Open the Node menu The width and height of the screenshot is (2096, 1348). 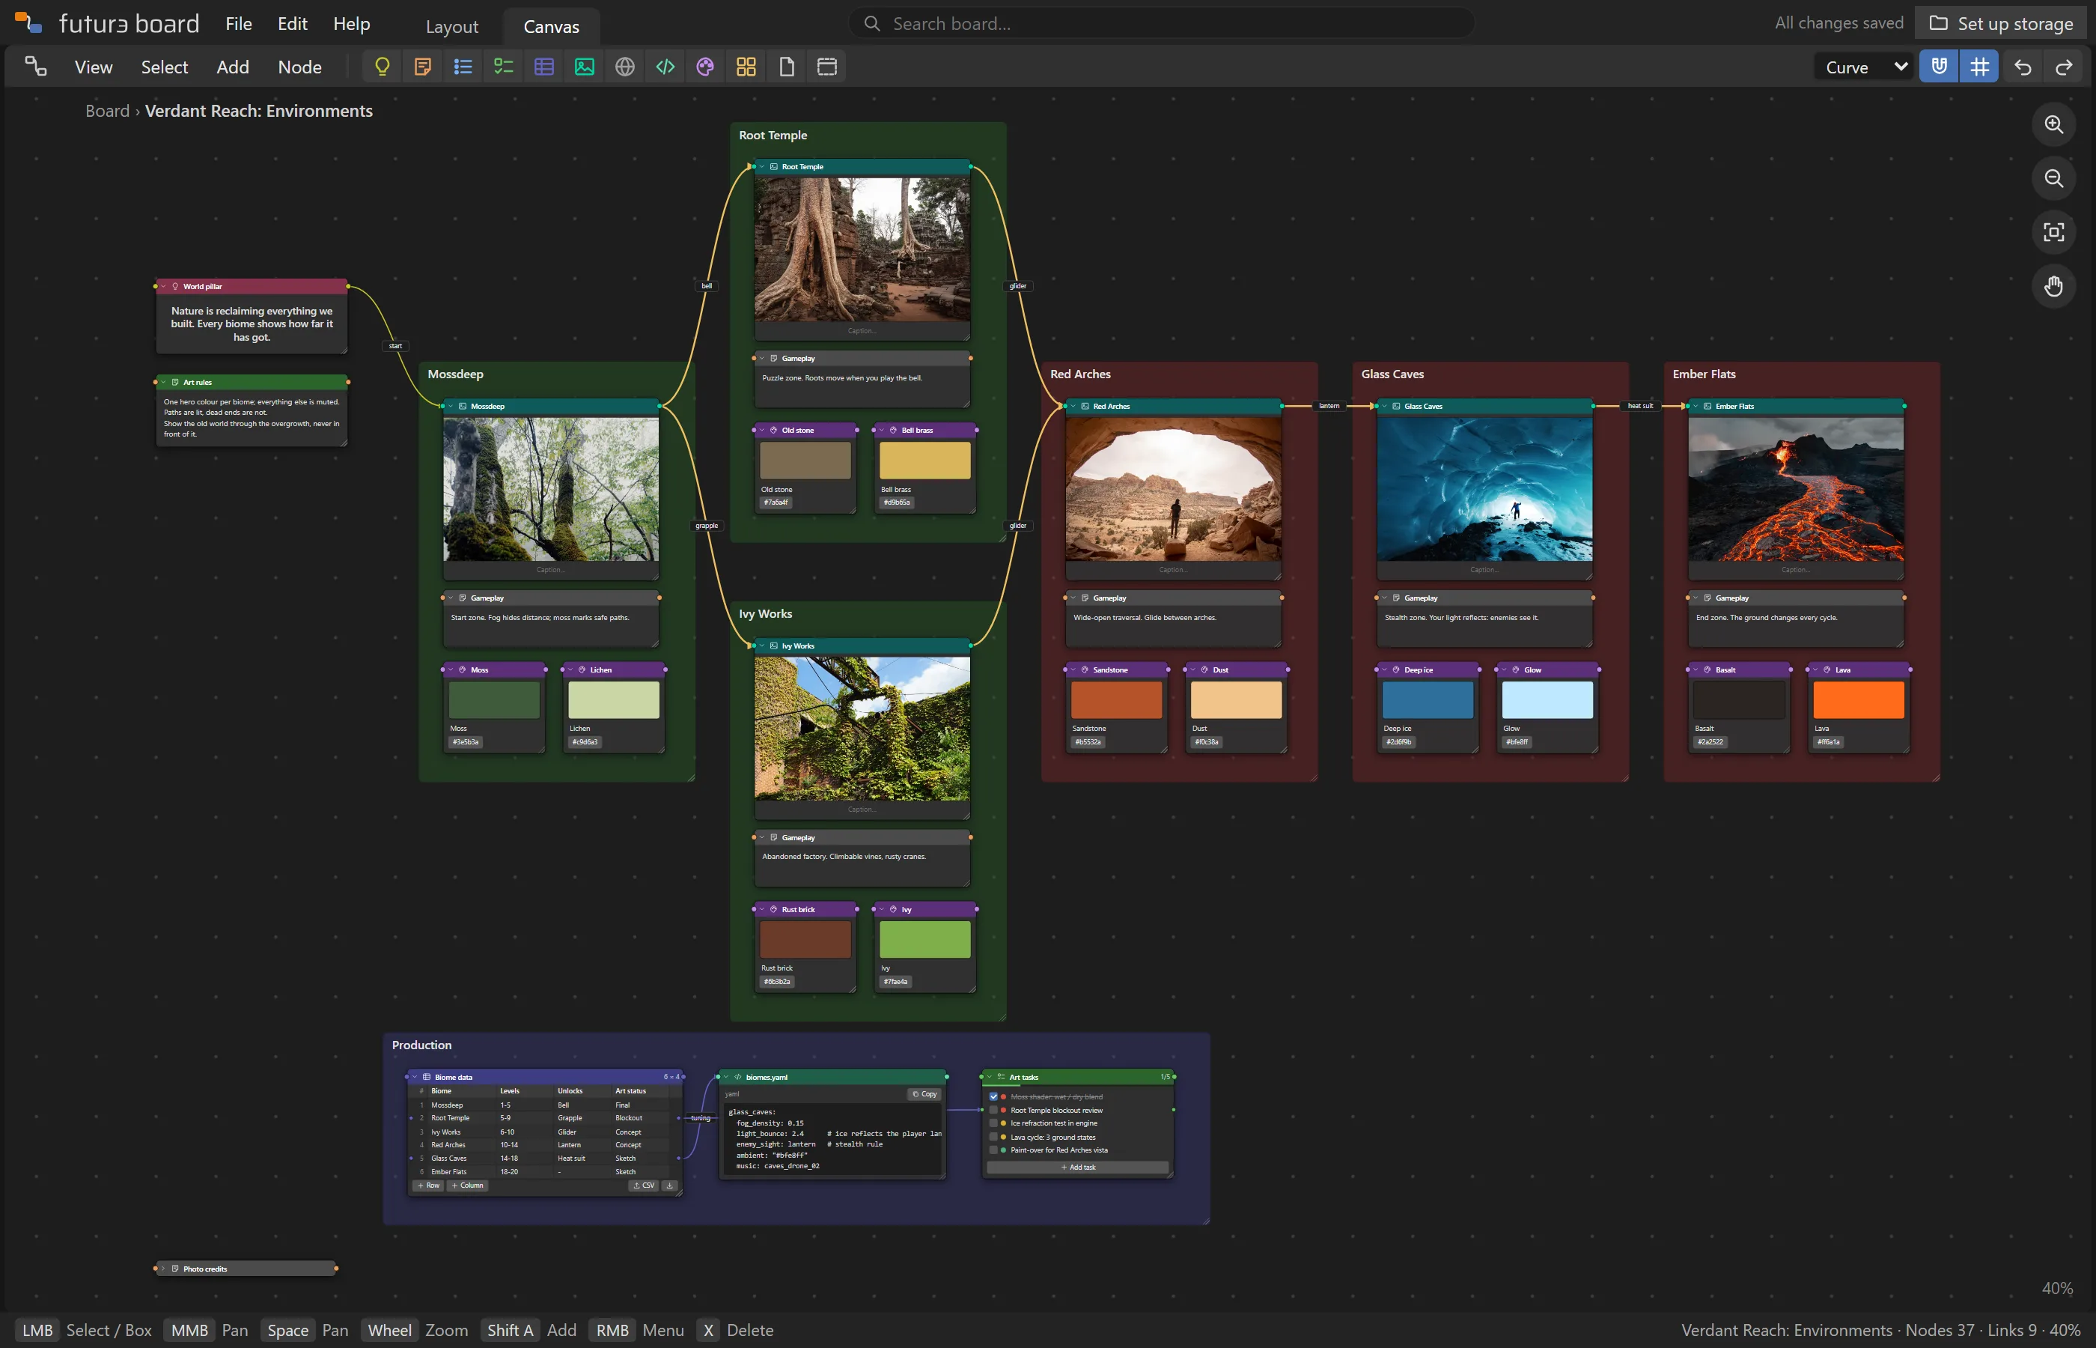[299, 67]
